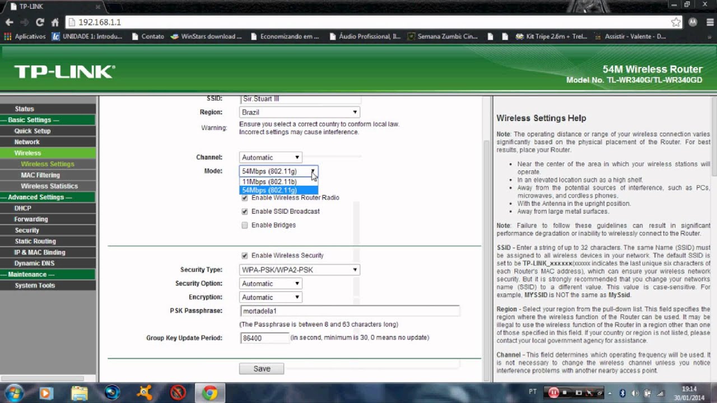Show hidden tray icons arrow

coord(609,393)
